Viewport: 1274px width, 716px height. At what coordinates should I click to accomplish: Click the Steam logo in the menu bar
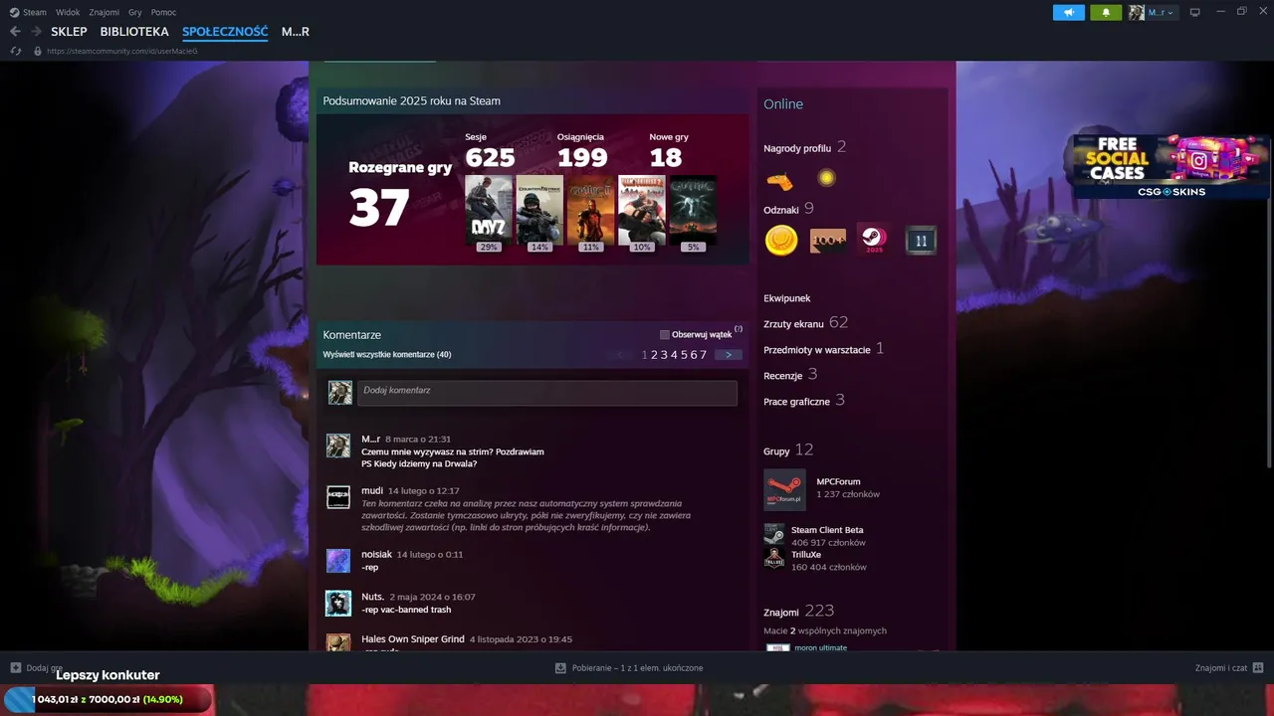pyautogui.click(x=14, y=12)
